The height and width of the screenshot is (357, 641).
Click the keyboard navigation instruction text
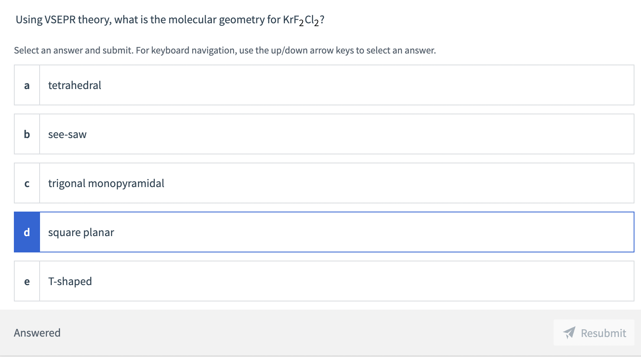point(225,50)
